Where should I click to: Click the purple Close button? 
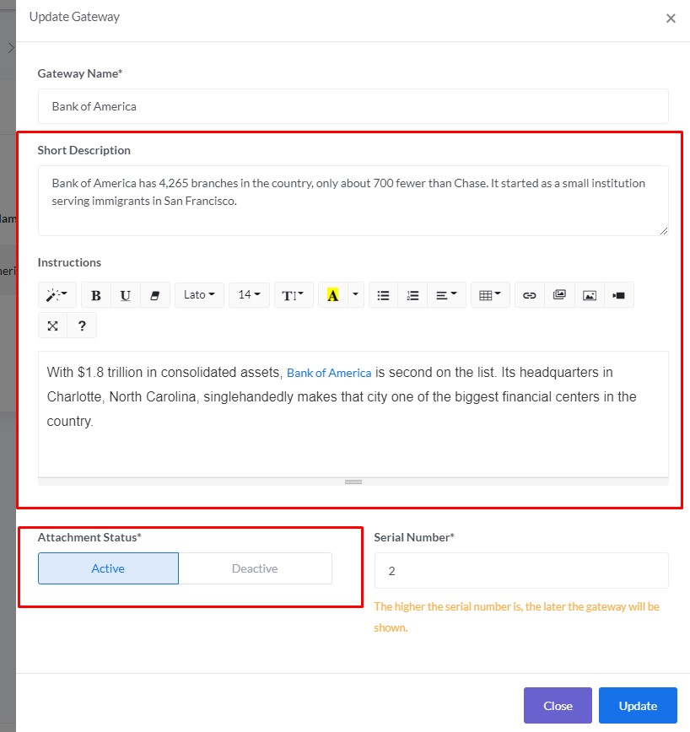point(558,706)
